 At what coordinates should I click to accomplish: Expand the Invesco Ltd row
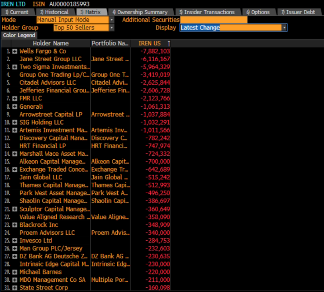[15, 241]
